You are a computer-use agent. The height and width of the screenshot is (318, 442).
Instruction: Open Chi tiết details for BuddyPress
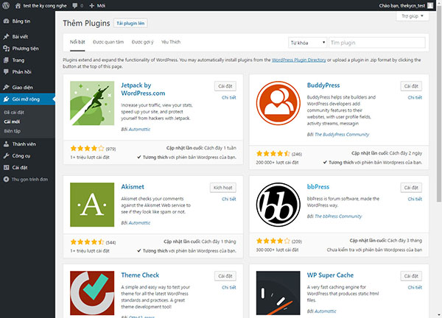415,97
